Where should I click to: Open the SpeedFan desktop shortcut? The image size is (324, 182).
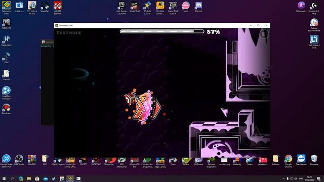(x=45, y=7)
